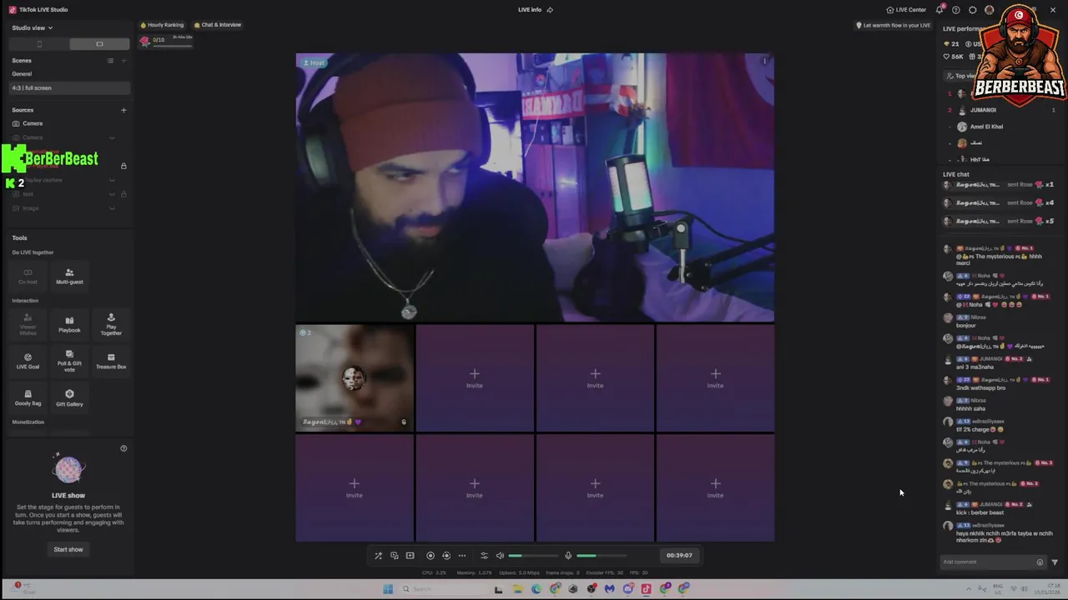Switch to landscape screen layout
The image size is (1068, 600).
99,44
